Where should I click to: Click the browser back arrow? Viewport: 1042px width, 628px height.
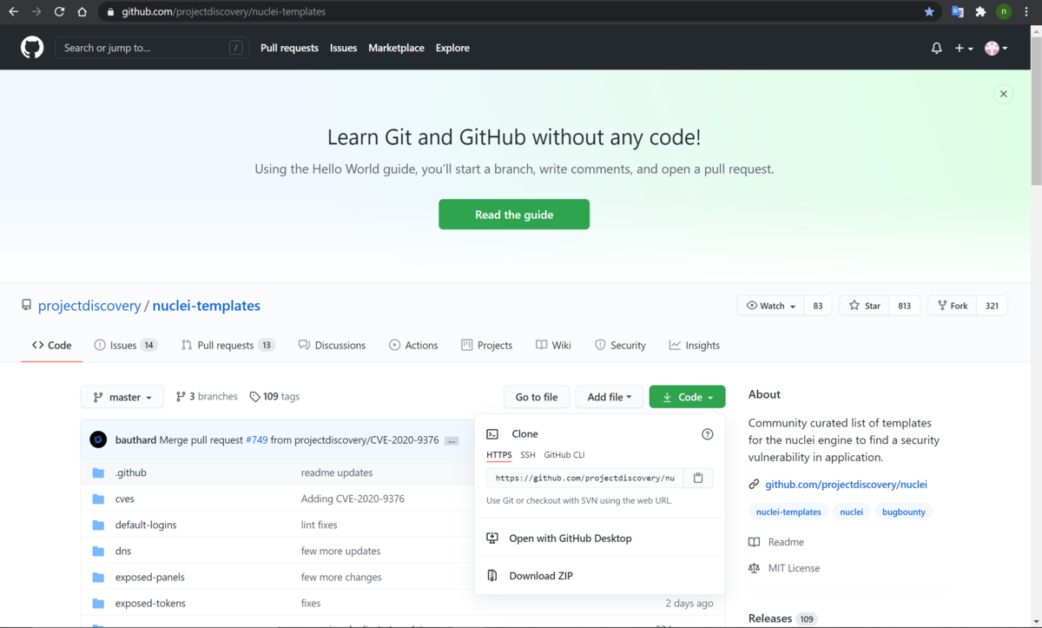click(13, 11)
